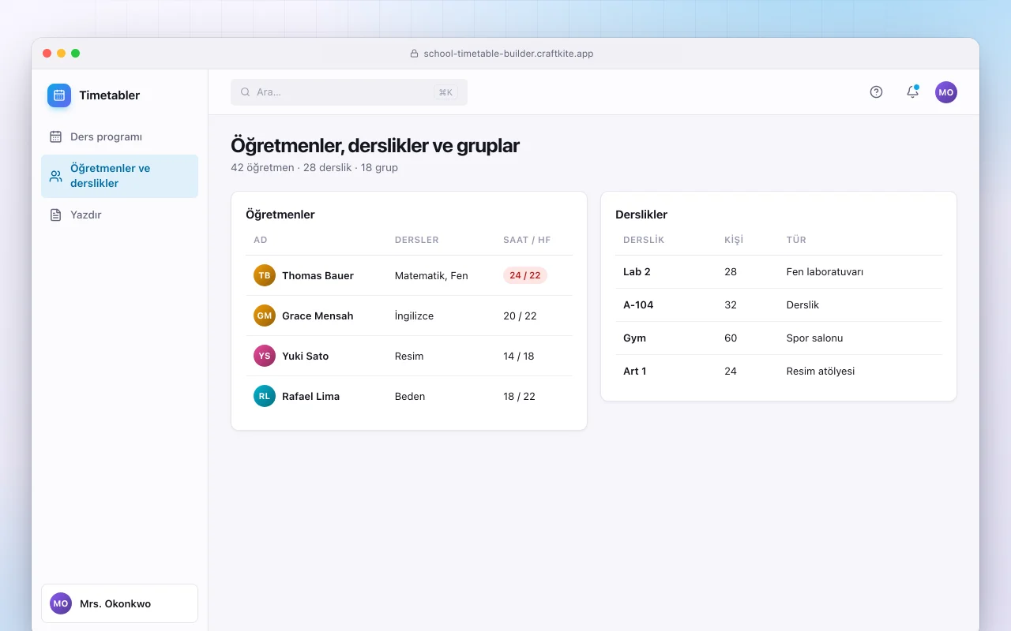Select the Grace Mensah name
Image resolution: width=1011 pixels, height=631 pixels.
[x=318, y=315]
